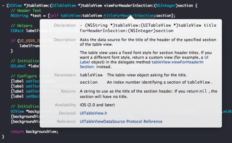Click titleForHeaderInSection in the code line

[129, 15]
